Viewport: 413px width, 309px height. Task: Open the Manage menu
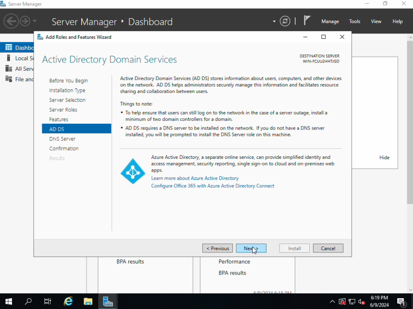(330, 22)
